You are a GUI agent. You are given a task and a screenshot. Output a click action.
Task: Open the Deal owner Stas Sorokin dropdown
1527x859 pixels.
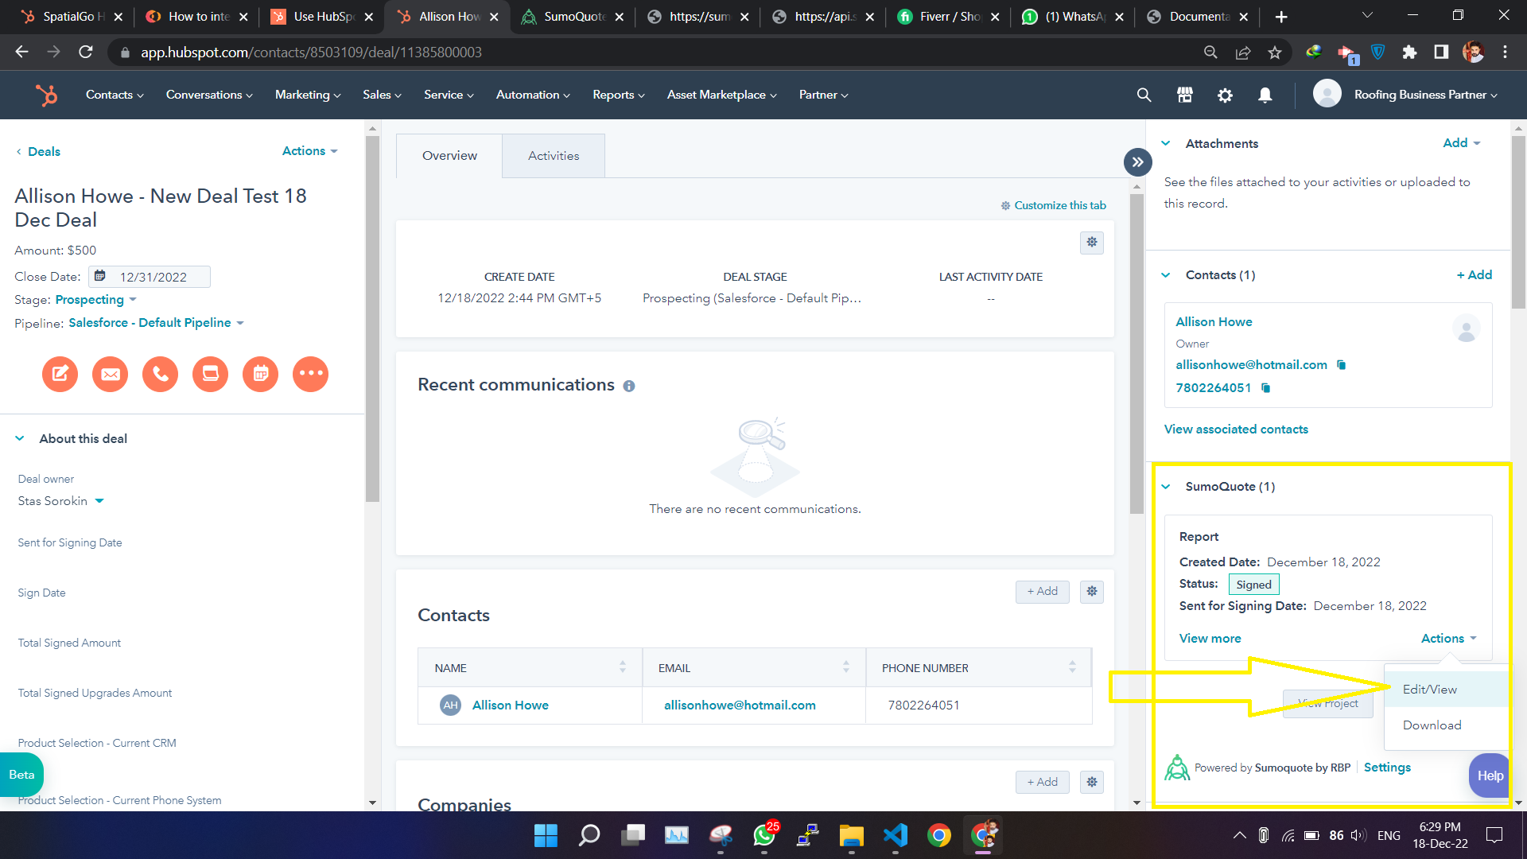[61, 501]
